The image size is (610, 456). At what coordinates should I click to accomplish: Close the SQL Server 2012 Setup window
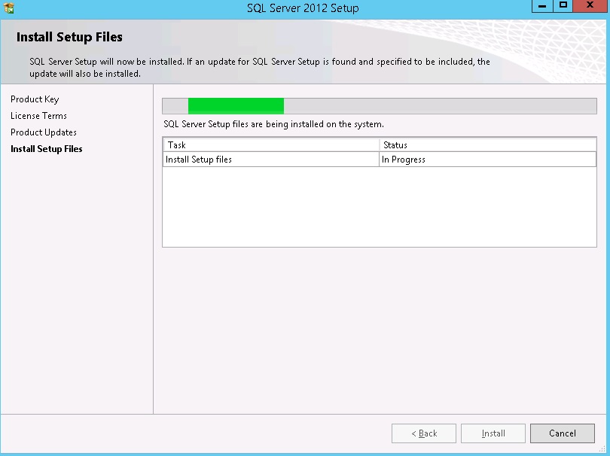(x=590, y=6)
